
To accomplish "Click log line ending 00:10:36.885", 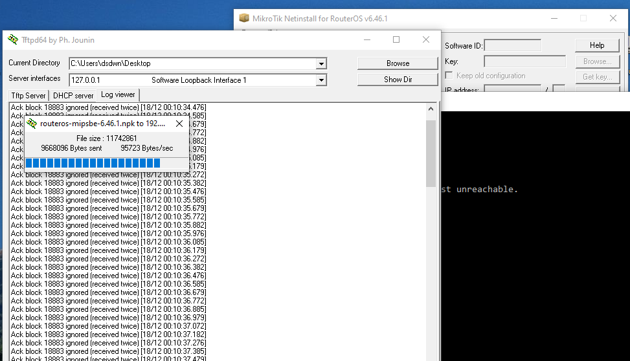I will [x=109, y=309].
